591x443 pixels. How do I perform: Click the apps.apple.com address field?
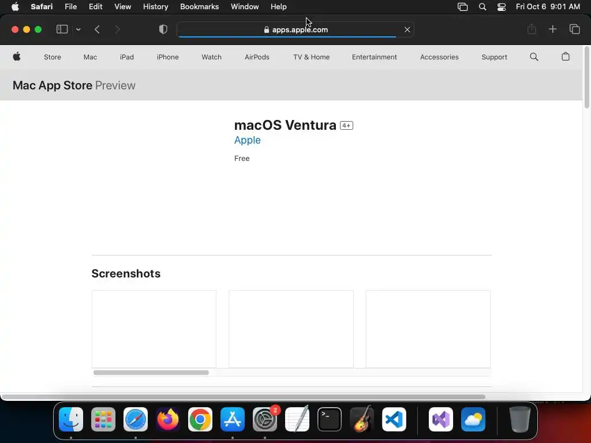coord(295,29)
